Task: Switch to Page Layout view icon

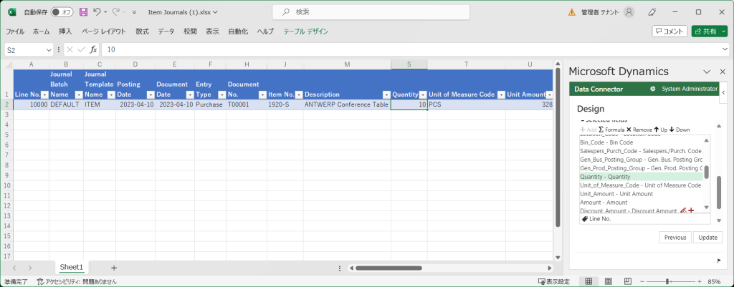Action: pos(608,282)
